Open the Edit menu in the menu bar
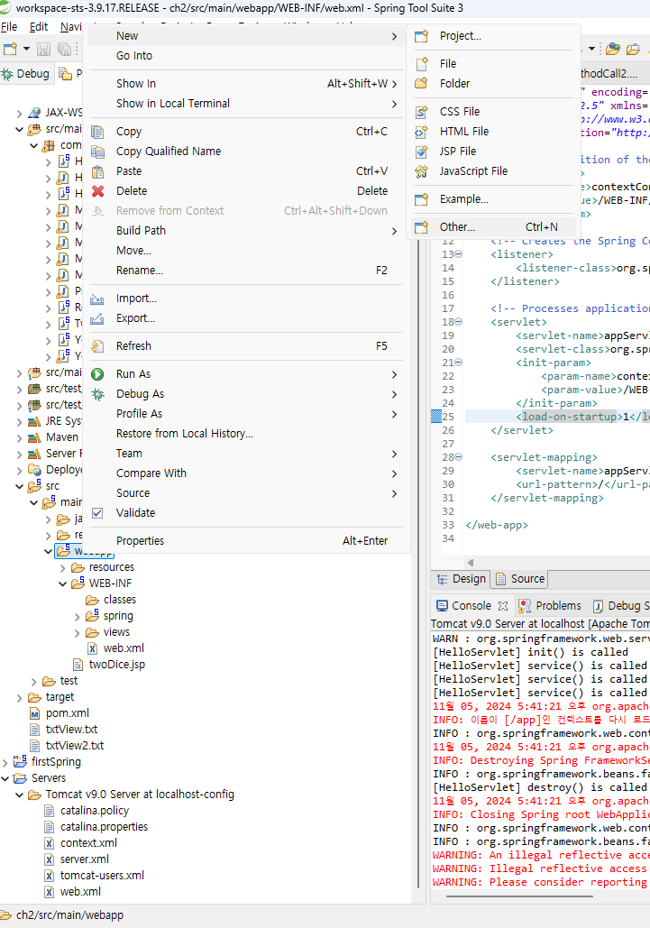Viewport: 650px width, 928px height. coord(39,27)
